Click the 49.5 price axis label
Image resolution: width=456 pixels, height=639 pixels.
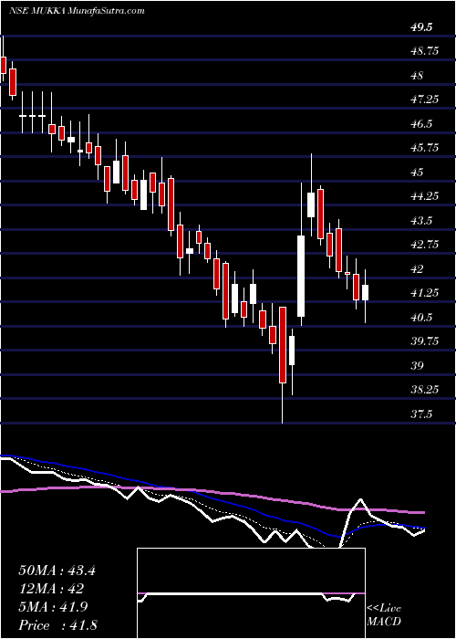point(421,27)
